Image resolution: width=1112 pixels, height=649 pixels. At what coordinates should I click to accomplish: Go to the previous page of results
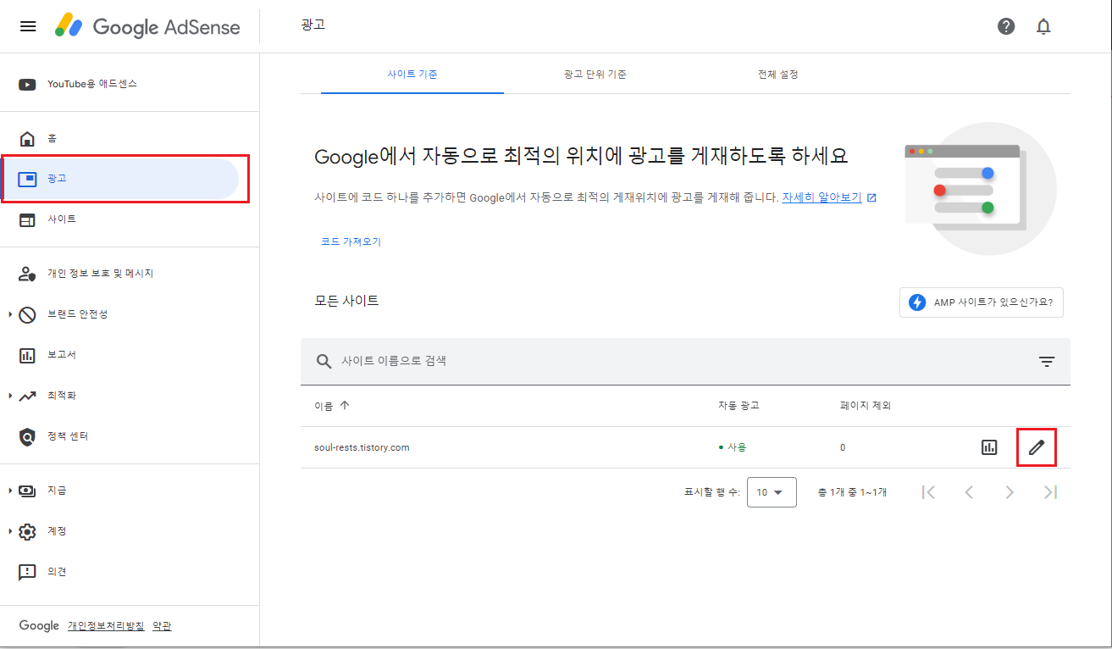click(969, 492)
